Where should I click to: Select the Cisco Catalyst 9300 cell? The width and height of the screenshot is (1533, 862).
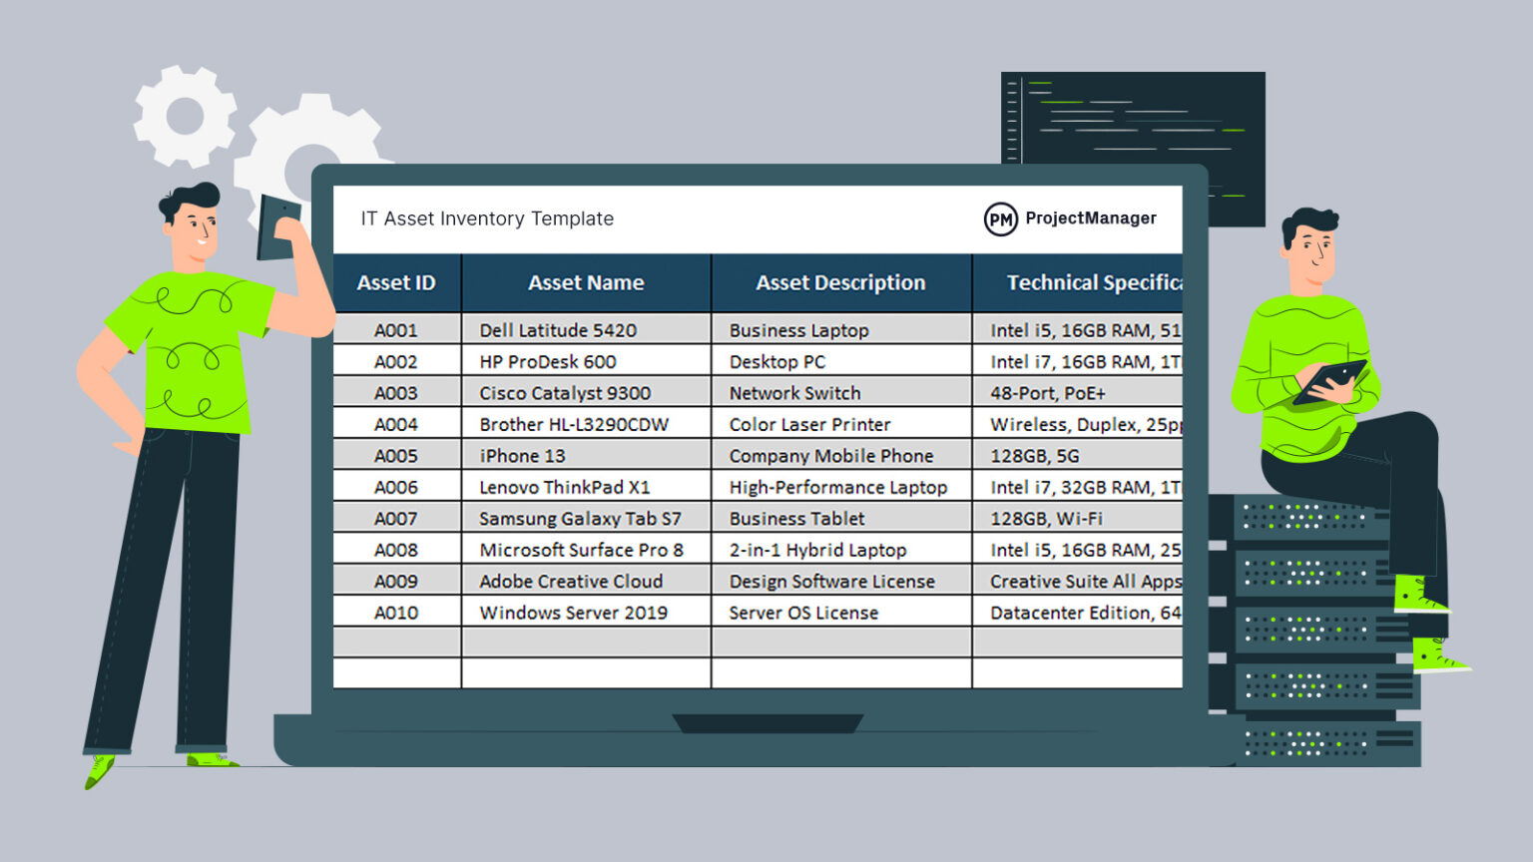click(565, 392)
